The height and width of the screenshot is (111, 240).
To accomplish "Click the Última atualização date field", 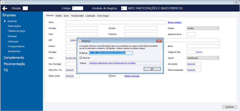I will [194, 70].
